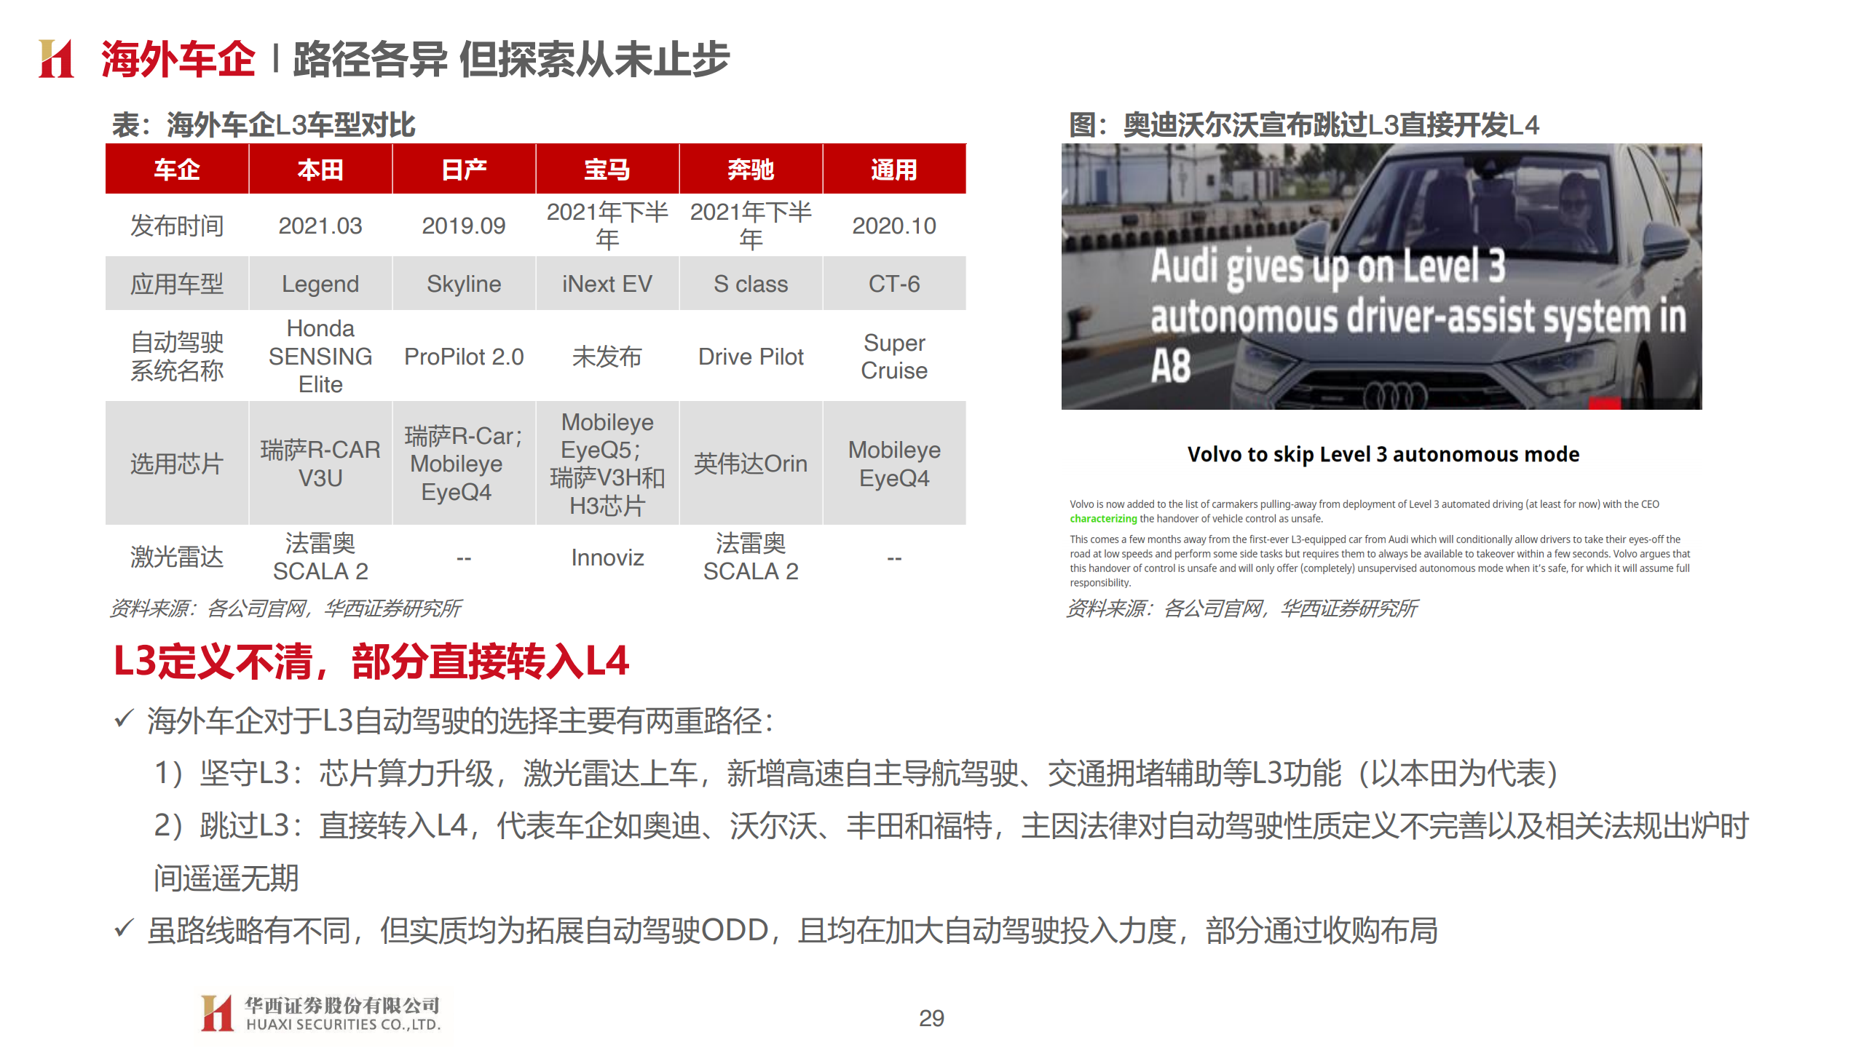Click the ProPilot 2.0 cell
The height and width of the screenshot is (1048, 1864).
(464, 356)
